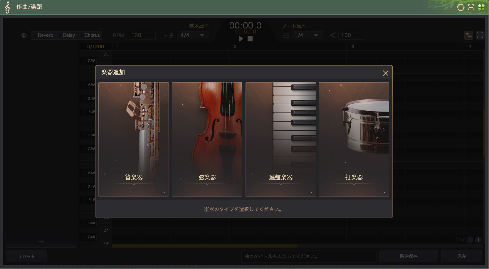Choose the 弦楽器 string instrument card

[207, 139]
